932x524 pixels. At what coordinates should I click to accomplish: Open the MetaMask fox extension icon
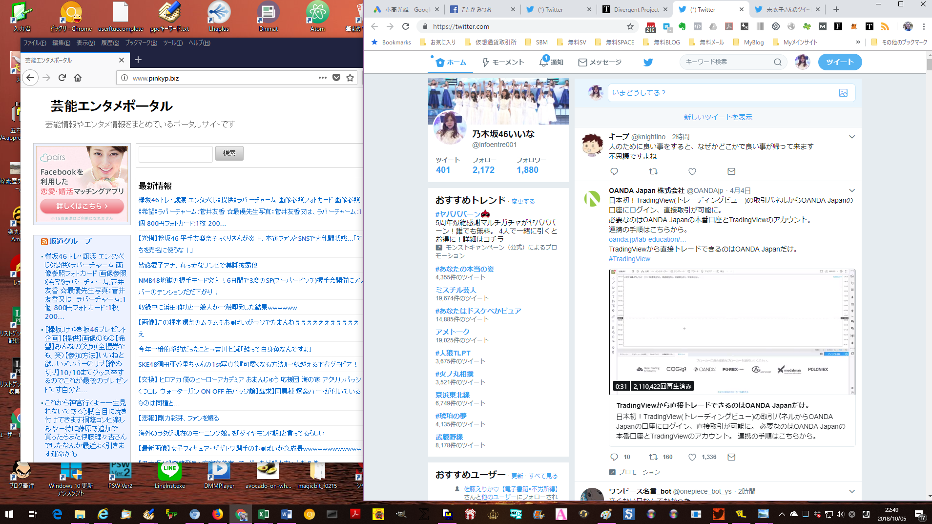pyautogui.click(x=853, y=26)
